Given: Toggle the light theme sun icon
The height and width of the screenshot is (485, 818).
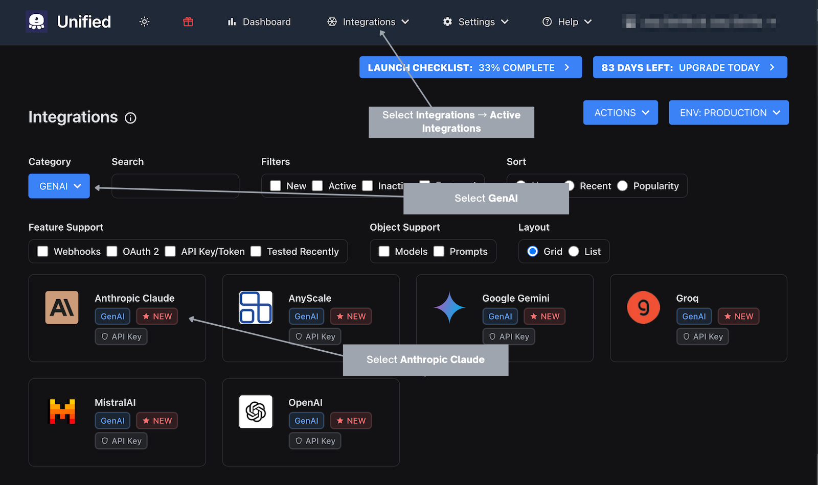Looking at the screenshot, I should (144, 21).
